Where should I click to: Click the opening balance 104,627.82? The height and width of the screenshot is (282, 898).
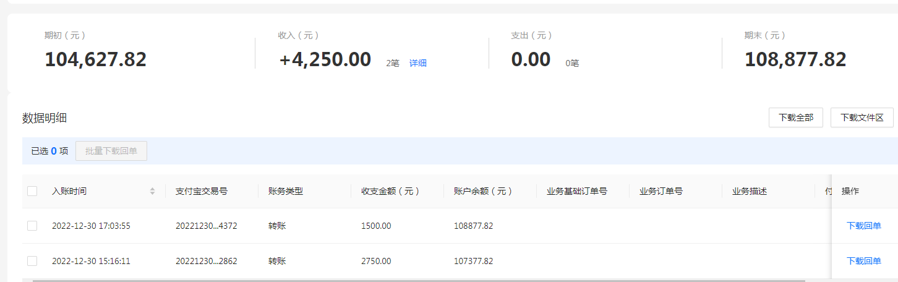95,59
